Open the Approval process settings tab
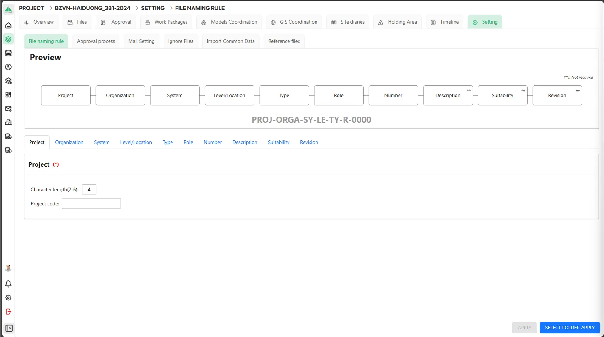 click(x=96, y=41)
